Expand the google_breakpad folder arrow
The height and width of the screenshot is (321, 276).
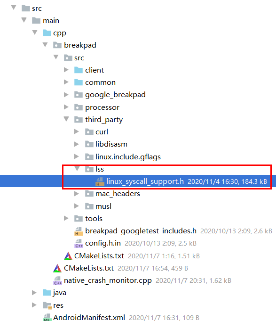click(x=66, y=94)
